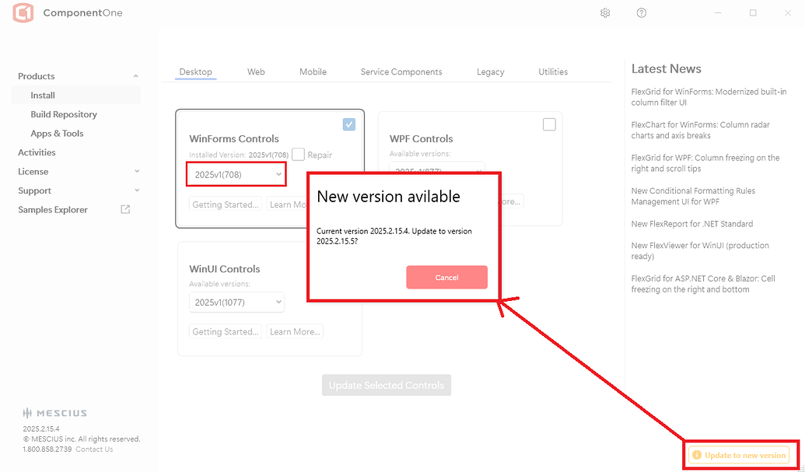
Task: Click the MESCIUS logo at bottom left
Action: pos(54,413)
